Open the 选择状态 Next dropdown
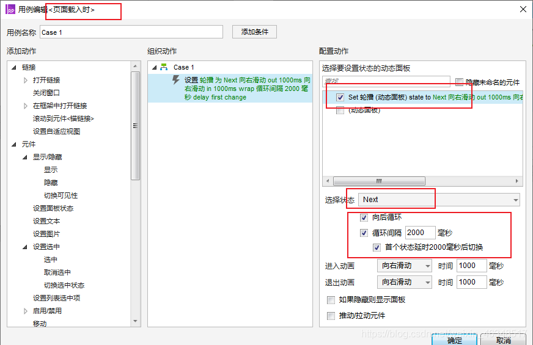The height and width of the screenshot is (345, 533). coord(439,200)
